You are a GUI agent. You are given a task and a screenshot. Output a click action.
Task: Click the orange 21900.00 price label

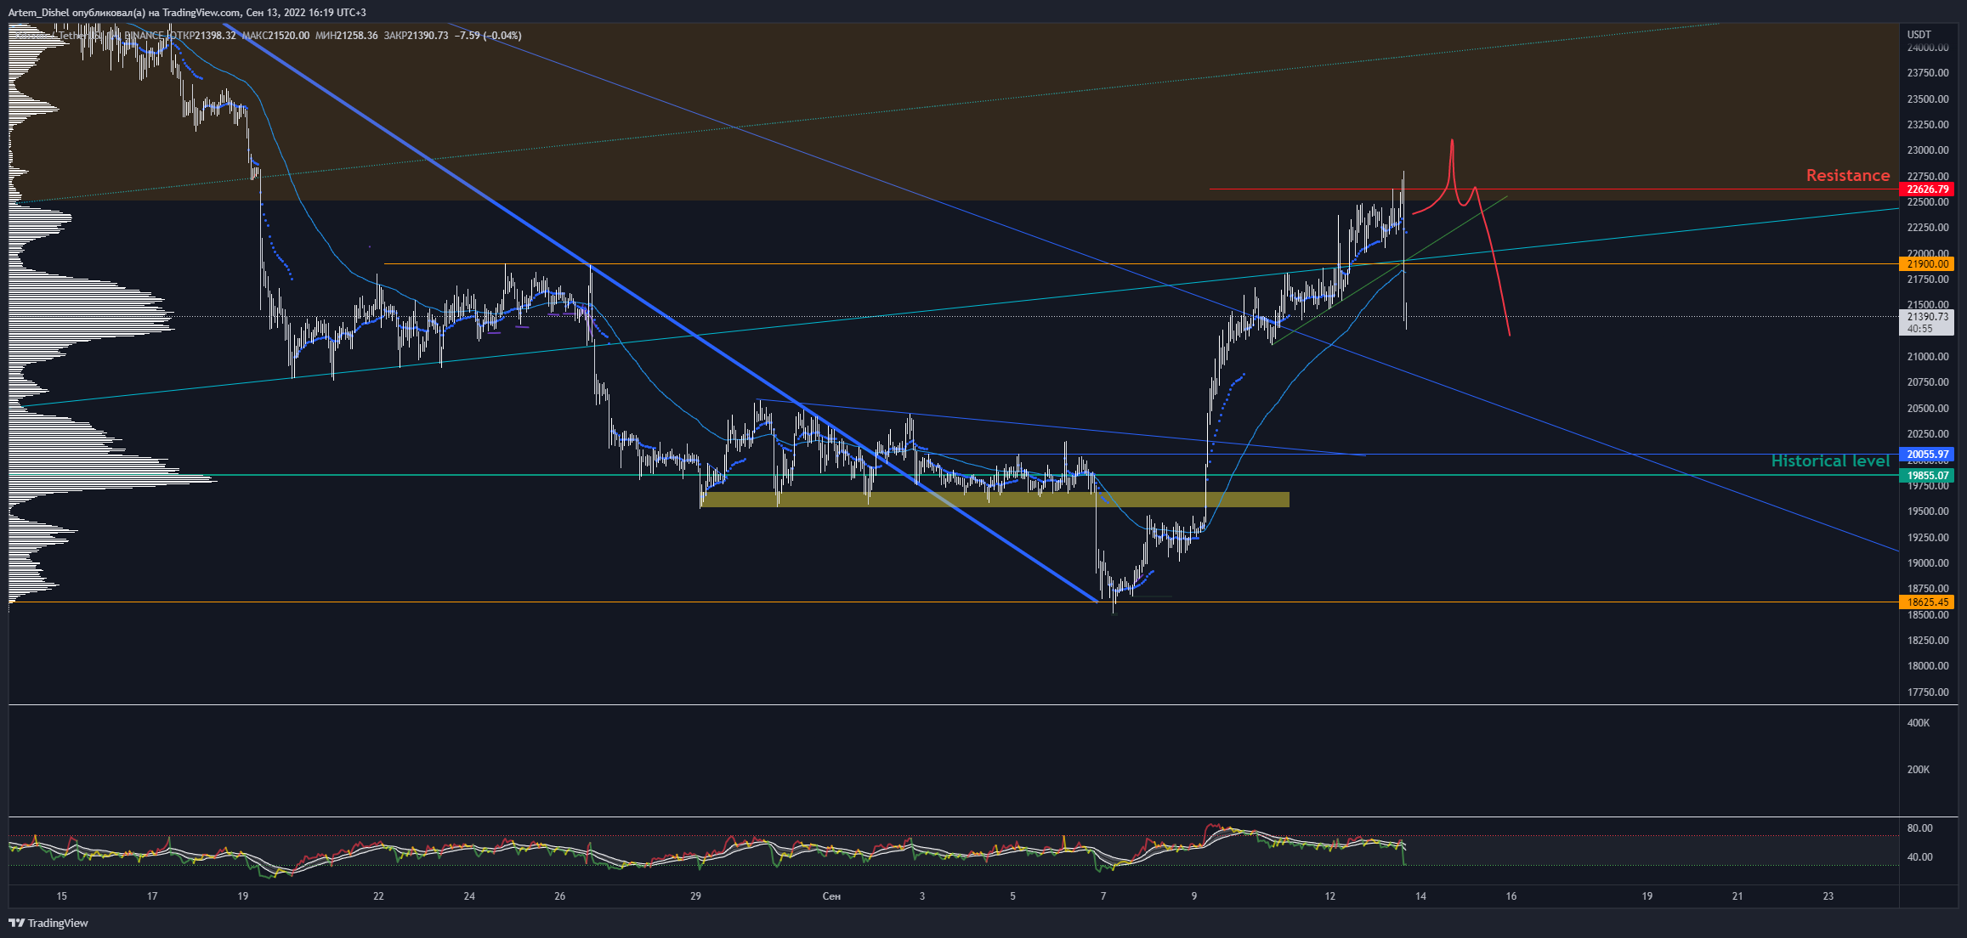1926,264
